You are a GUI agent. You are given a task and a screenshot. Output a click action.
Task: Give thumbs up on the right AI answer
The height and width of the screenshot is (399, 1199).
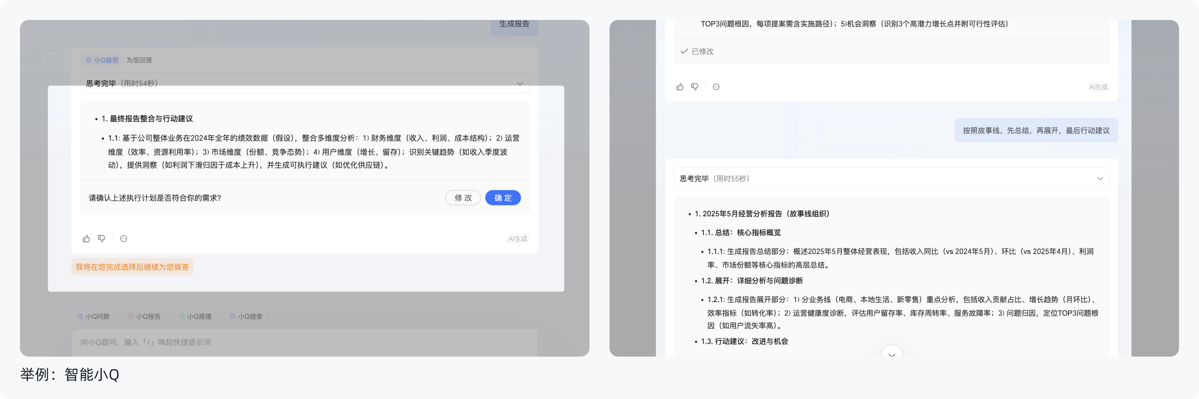coord(679,86)
